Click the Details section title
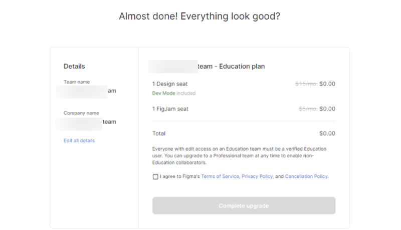 [74, 66]
